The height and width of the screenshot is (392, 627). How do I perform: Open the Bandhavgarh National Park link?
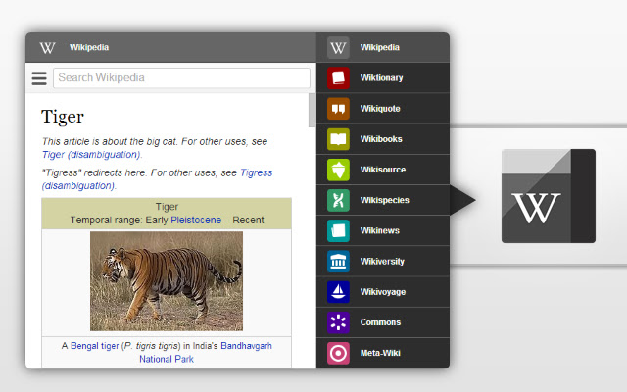pyautogui.click(x=245, y=346)
